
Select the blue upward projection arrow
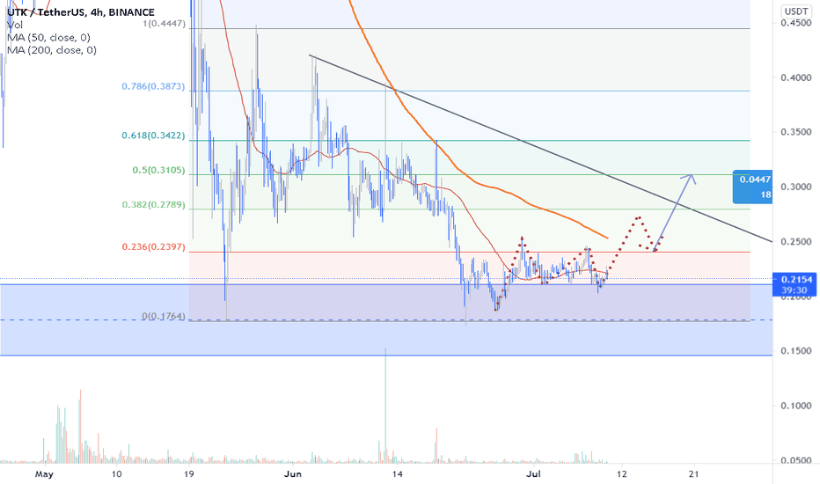[675, 211]
